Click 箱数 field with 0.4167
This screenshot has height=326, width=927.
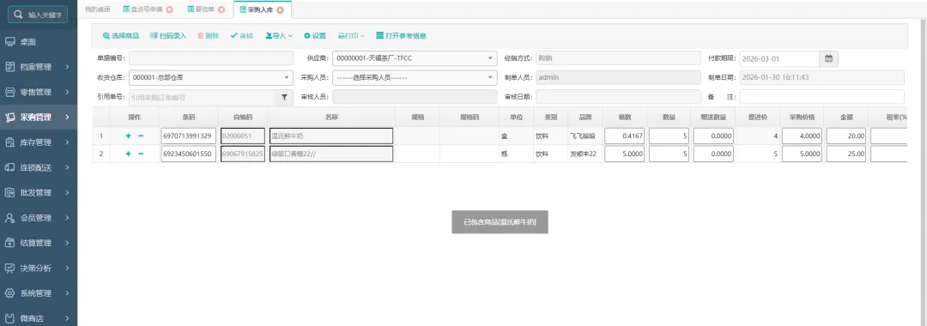pos(624,136)
